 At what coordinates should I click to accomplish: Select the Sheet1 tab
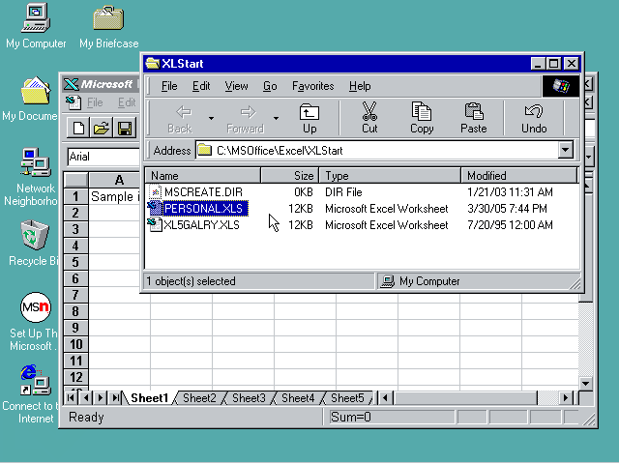(150, 398)
